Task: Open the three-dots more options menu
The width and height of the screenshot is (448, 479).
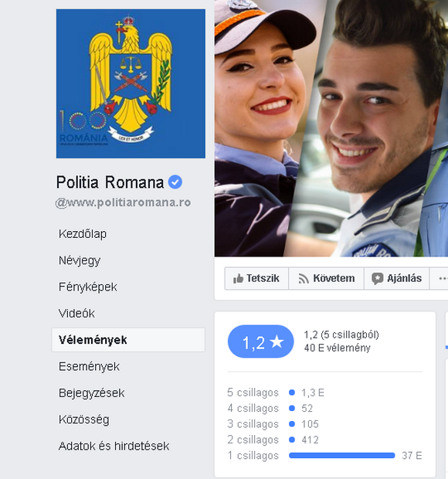Action: [x=443, y=278]
